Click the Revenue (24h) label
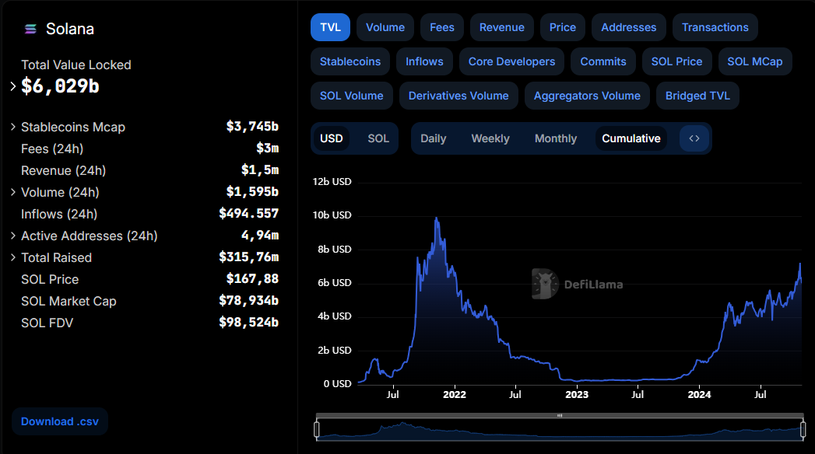 point(63,171)
